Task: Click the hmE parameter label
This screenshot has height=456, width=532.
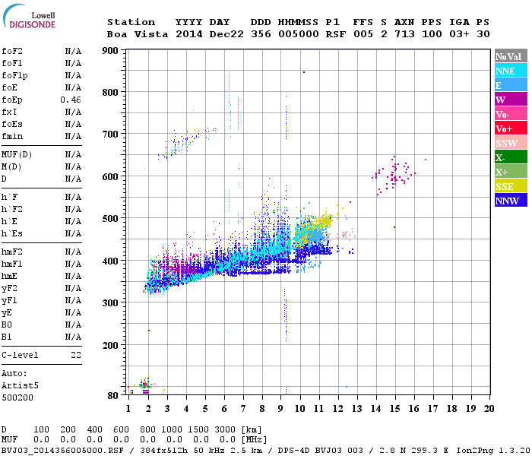Action: (x=9, y=276)
